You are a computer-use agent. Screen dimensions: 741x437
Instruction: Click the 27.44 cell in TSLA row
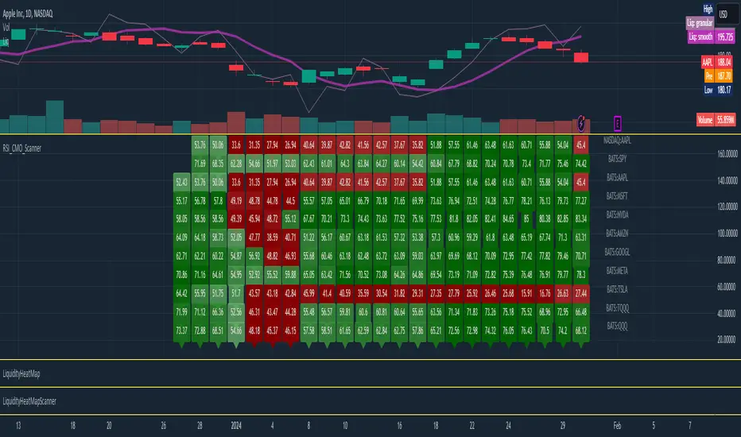pyautogui.click(x=581, y=293)
